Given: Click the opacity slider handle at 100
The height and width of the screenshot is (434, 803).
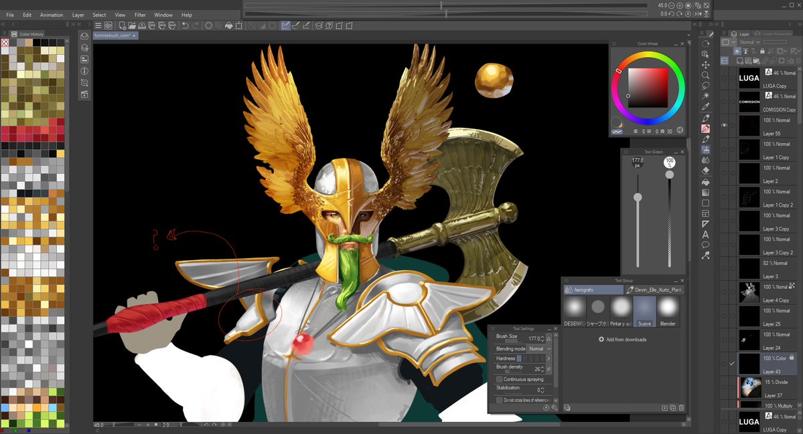Looking at the screenshot, I should tap(669, 175).
